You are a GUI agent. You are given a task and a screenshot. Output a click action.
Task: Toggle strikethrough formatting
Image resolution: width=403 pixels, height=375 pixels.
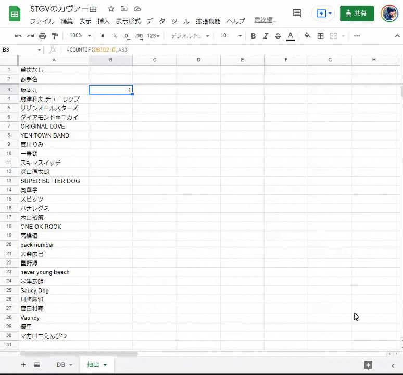coord(278,36)
